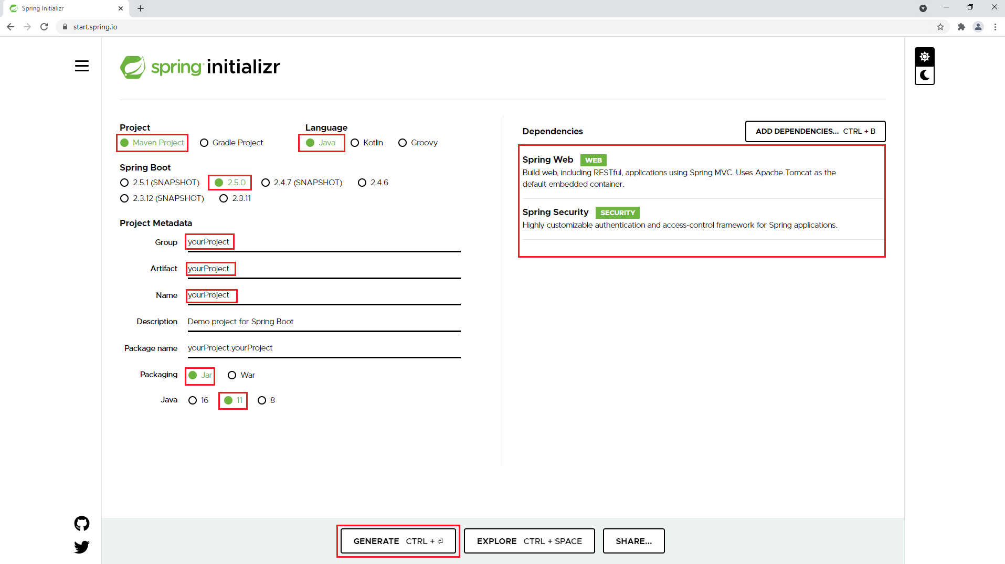Viewport: 1005px width, 564px height.
Task: Select Spring Boot 2.3.12 (SNAPSHOT)
Action: pos(162,198)
